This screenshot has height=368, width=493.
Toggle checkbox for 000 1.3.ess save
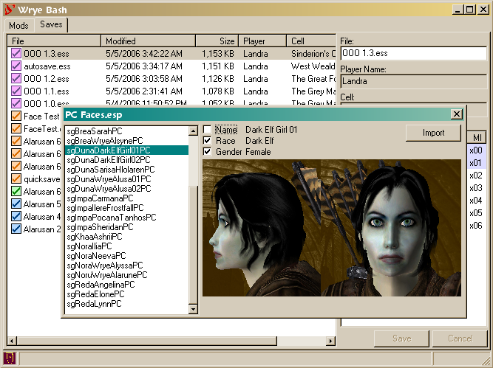(x=16, y=53)
